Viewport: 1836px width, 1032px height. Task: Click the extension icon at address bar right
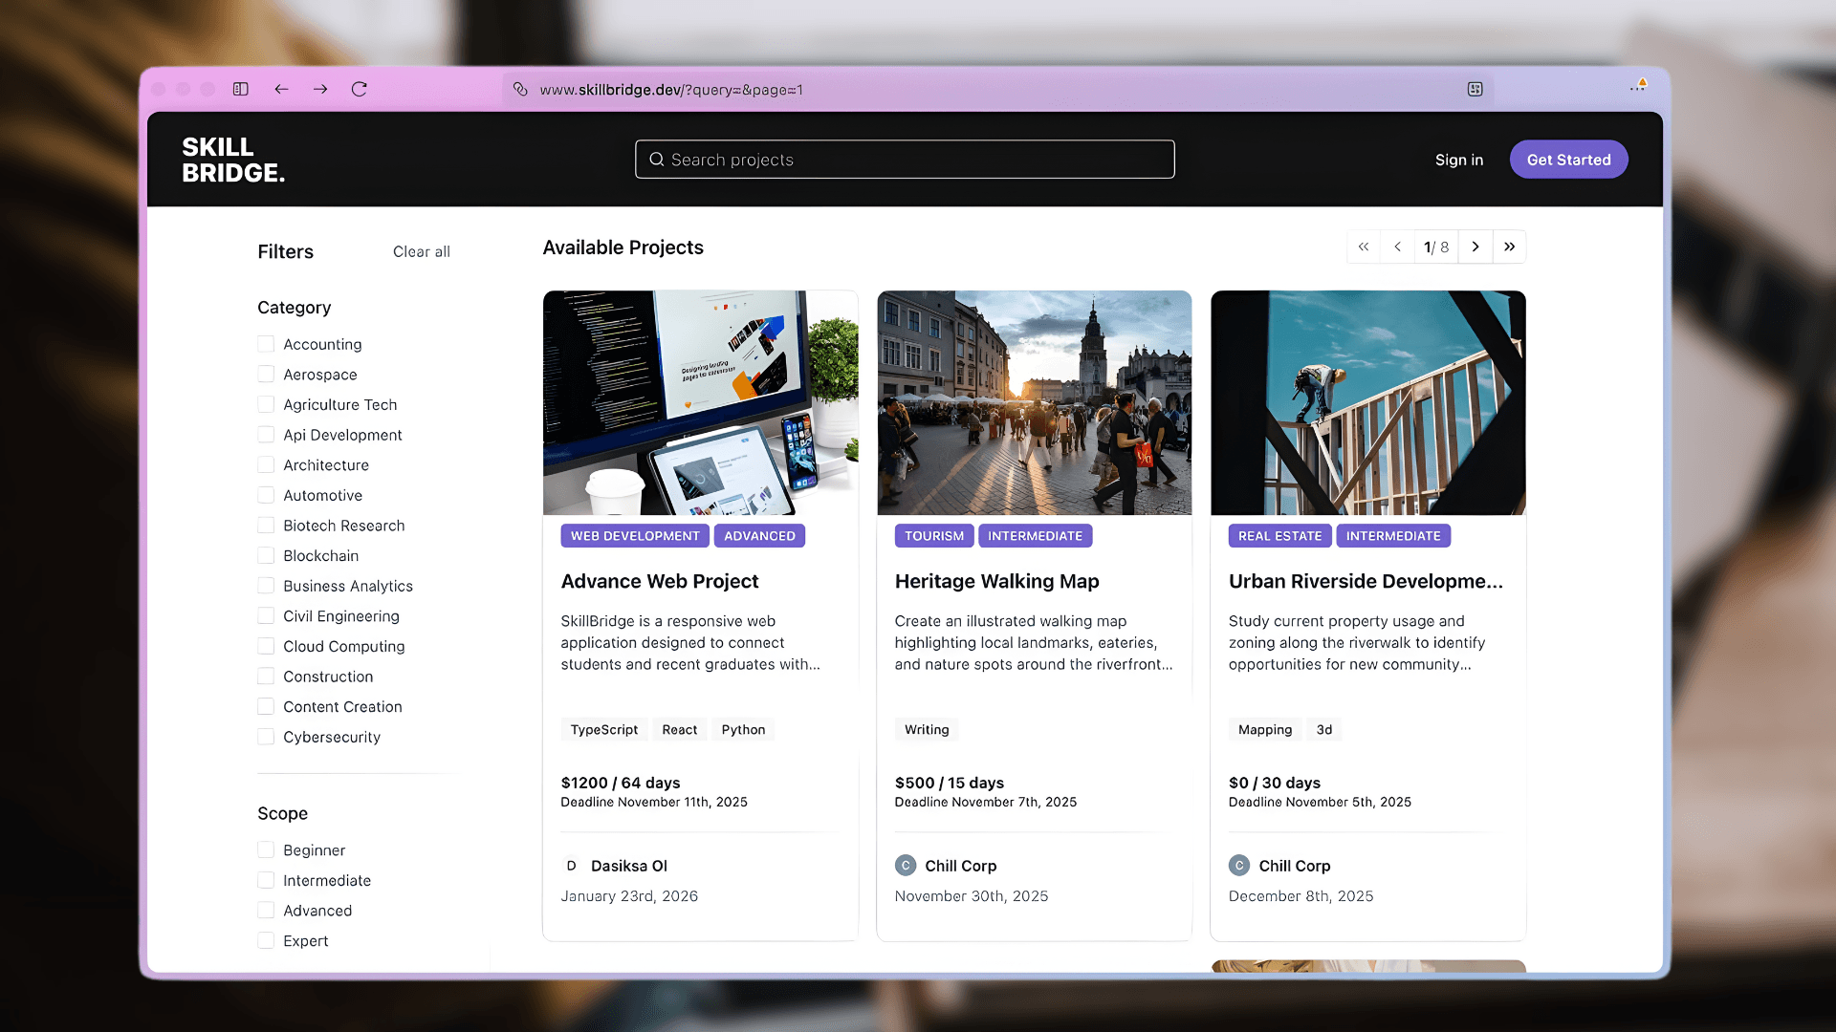pyautogui.click(x=1475, y=89)
